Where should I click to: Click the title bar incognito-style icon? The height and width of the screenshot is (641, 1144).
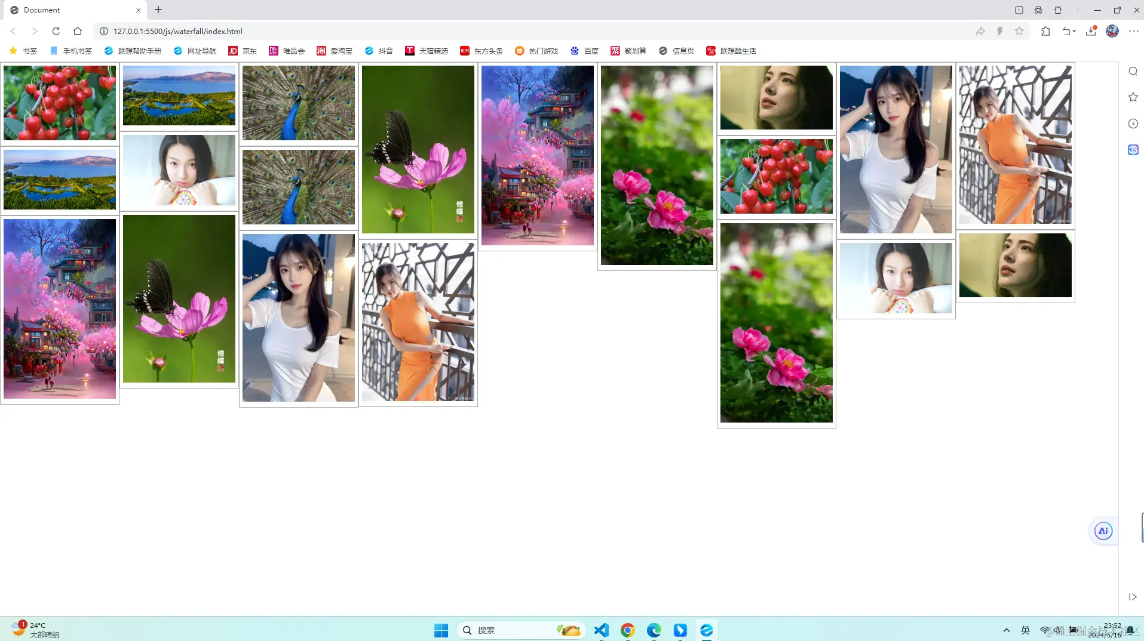click(x=1038, y=10)
